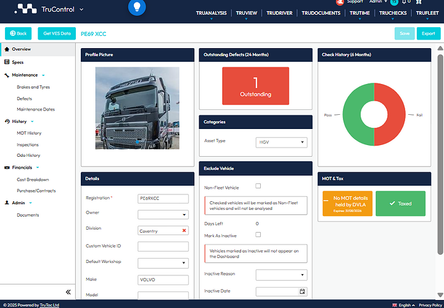Screen dimensions: 444x308
Task: Collapse sidebar with double-chevron icon
Action: pos(68,292)
